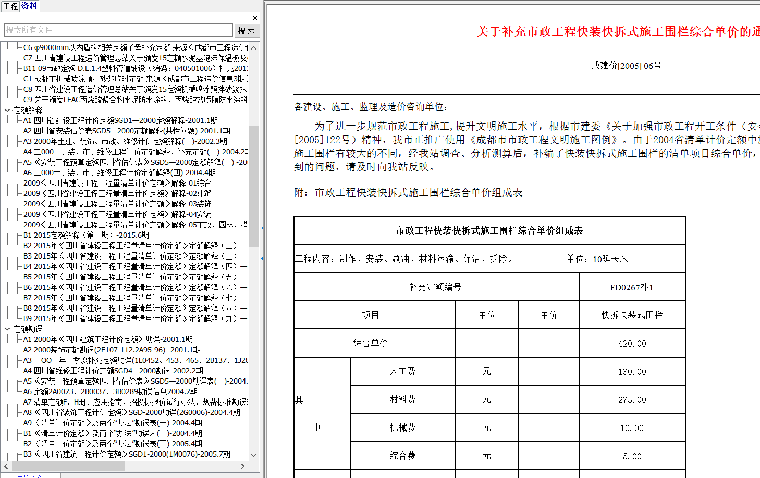Collapse the 定额解释 tree node
Screen dimensions: 760x478
click(x=7, y=110)
